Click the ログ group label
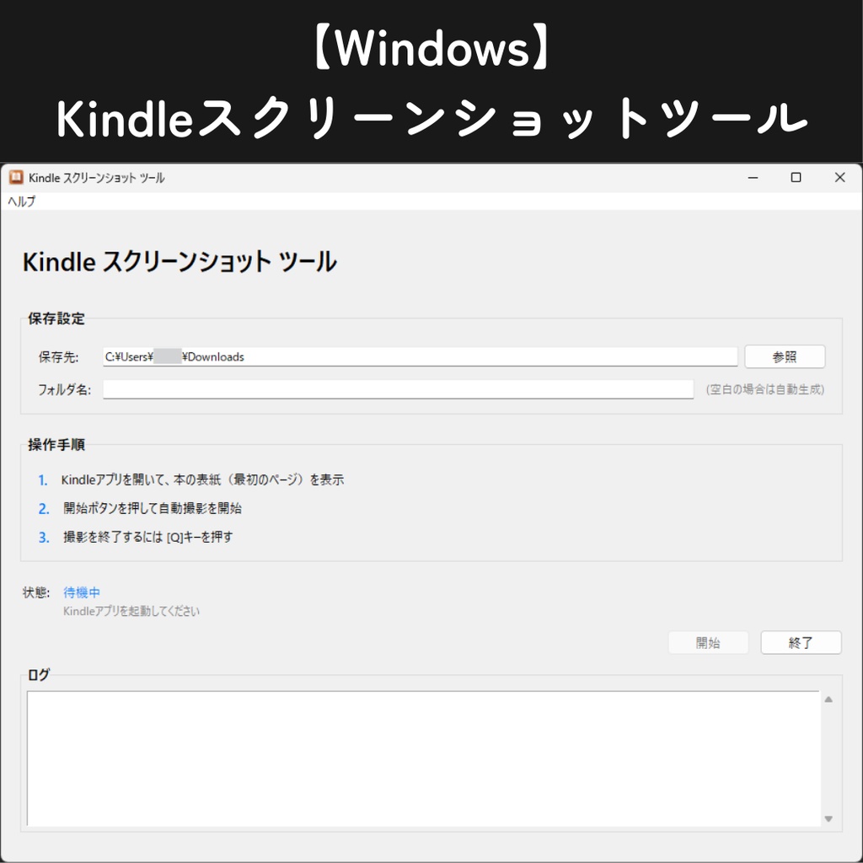The height and width of the screenshot is (863, 863). [39, 675]
